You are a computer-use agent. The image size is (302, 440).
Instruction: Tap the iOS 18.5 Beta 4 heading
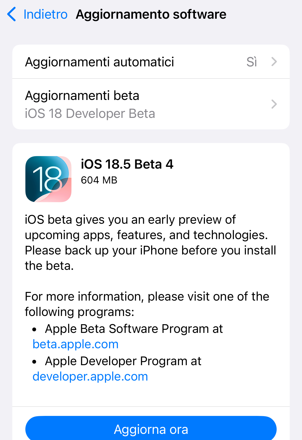pyautogui.click(x=127, y=164)
